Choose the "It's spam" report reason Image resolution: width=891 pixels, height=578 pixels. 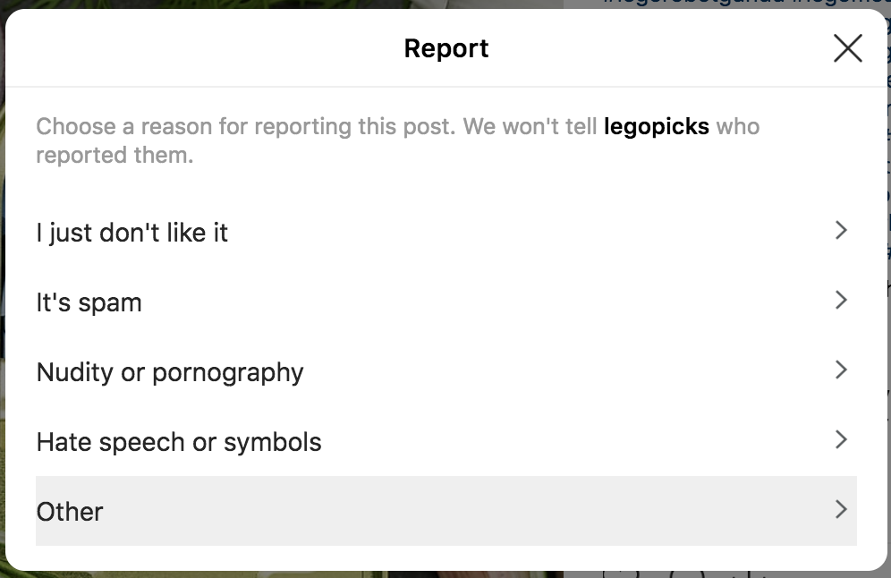(446, 302)
